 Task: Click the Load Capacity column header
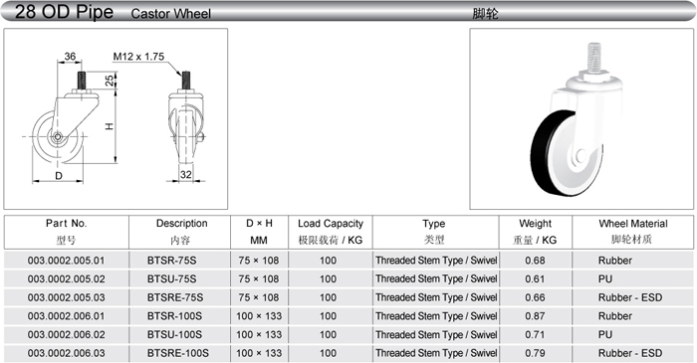tap(331, 232)
